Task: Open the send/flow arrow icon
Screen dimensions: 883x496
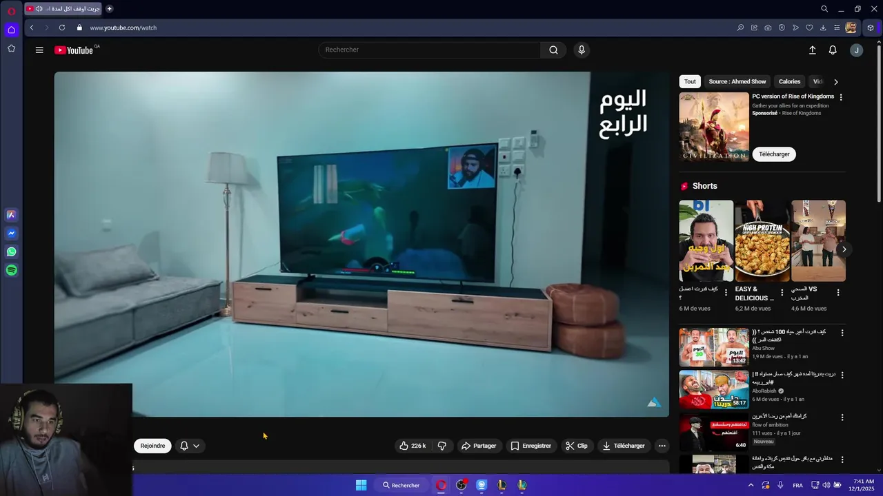Action: coord(795,28)
